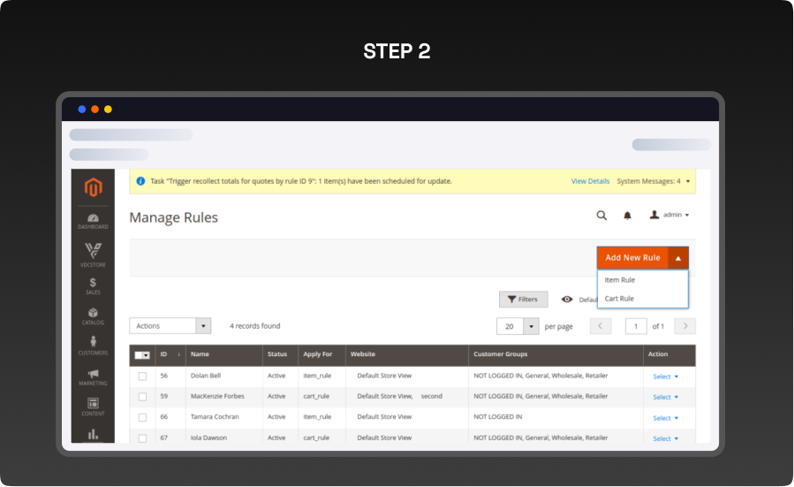Open the 20 per page dropdown
Viewport: 794px width, 487px height.
coord(518,326)
